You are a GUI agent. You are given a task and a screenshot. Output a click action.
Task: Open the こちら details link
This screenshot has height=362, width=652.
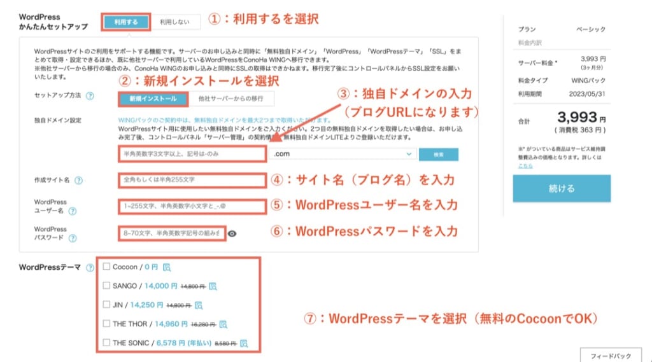[x=525, y=166]
